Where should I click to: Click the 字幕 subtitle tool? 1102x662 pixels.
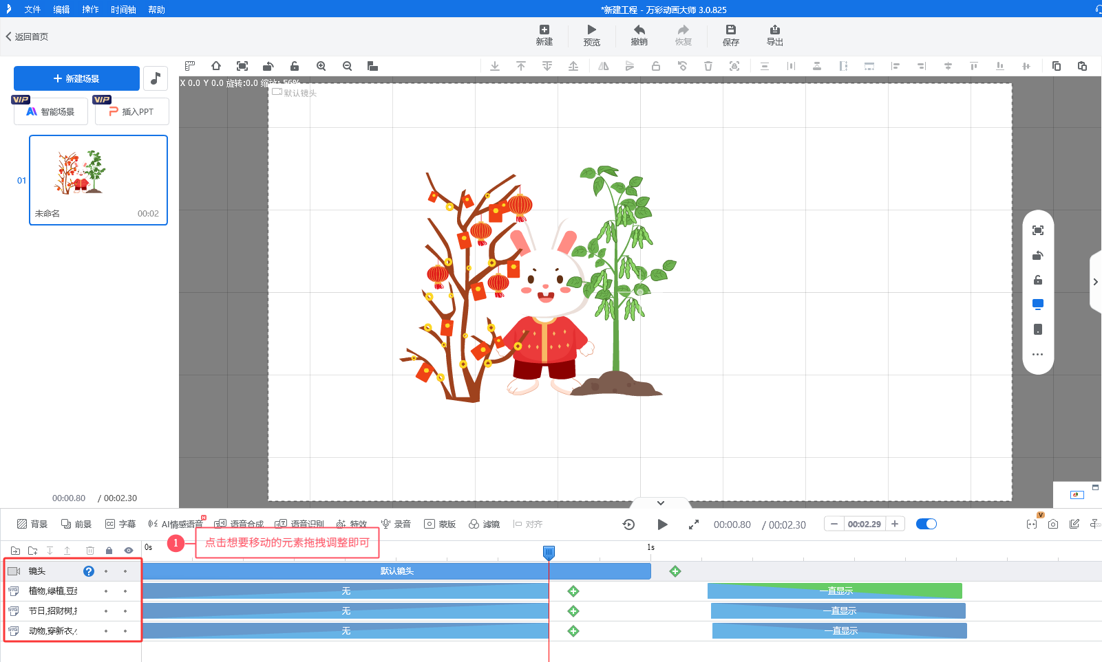(120, 524)
